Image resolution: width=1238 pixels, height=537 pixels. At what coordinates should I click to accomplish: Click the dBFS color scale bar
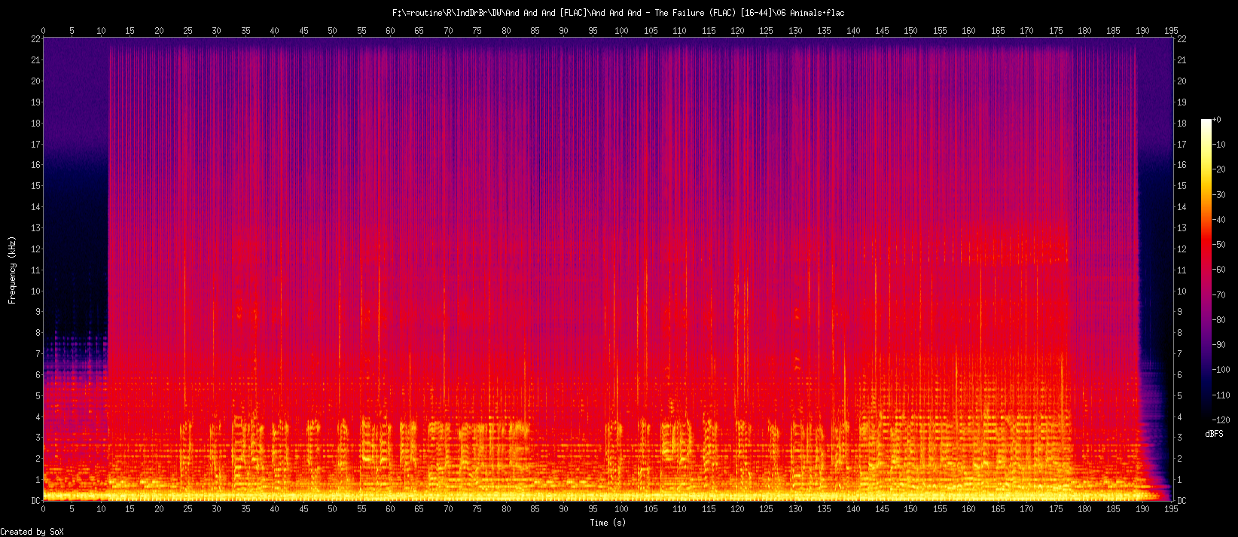pos(1206,270)
